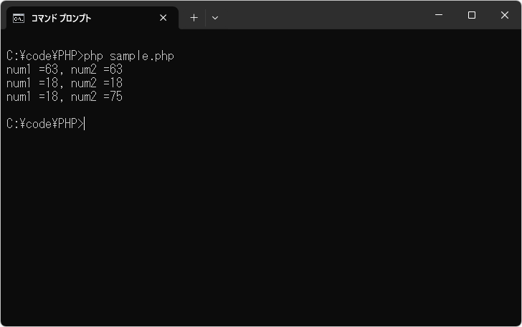This screenshot has height=327, width=522.
Task: Maximize the terminal window
Action: (x=472, y=16)
